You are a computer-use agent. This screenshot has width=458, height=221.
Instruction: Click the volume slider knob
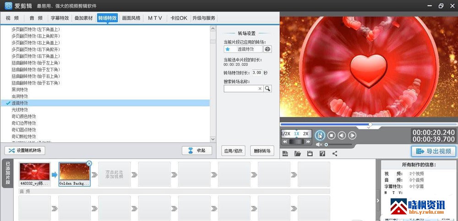pyautogui.click(x=326, y=145)
